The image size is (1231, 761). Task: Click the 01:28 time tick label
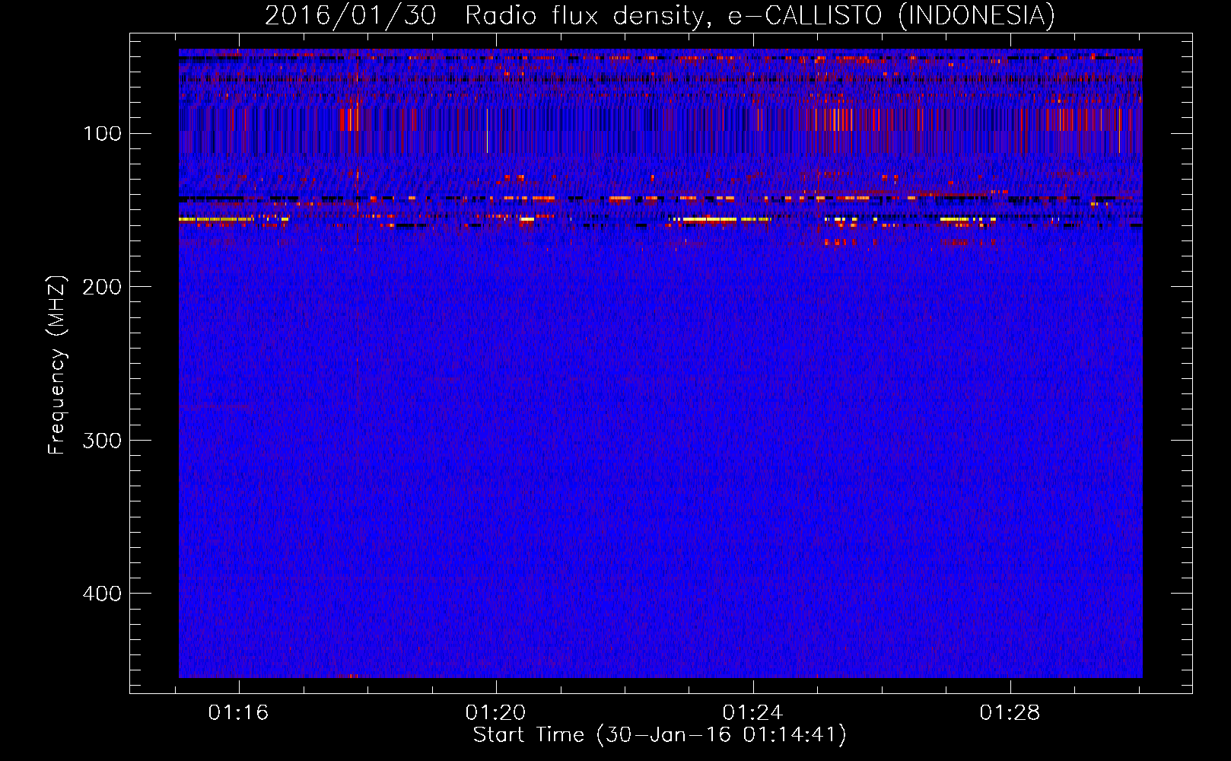1010,713
